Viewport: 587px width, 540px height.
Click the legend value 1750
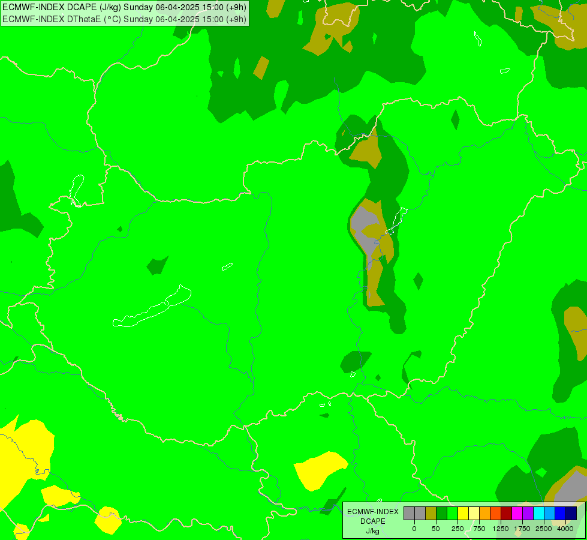522,529
